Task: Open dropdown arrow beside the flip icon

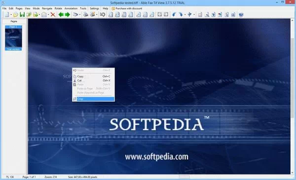Action: 194,15
